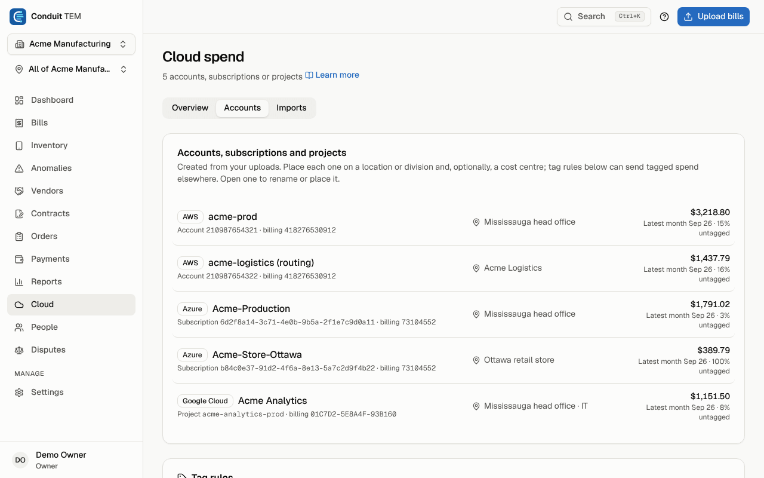Open the Acme-Production subscription name
This screenshot has width=764, height=478.
pos(251,309)
